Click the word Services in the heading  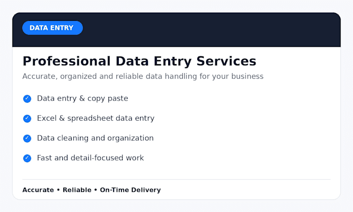click(226, 61)
